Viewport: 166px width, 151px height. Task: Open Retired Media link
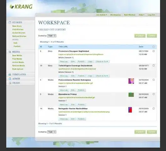click(19, 66)
